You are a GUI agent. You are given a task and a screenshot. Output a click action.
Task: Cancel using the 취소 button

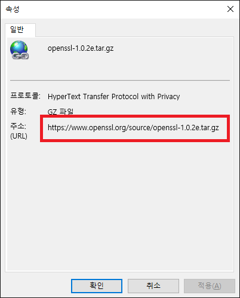coord(153,286)
